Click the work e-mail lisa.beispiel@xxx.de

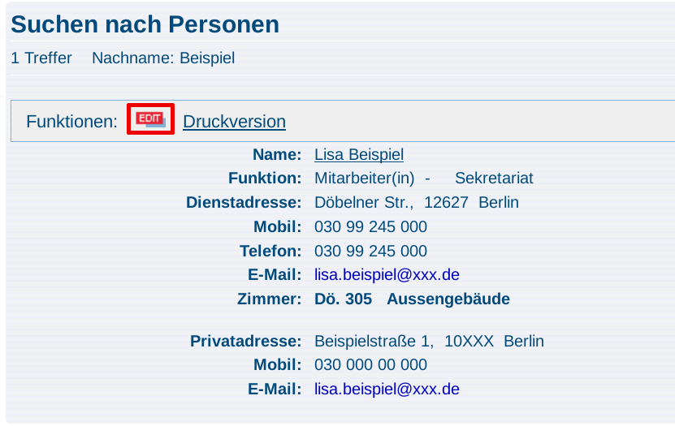point(387,275)
